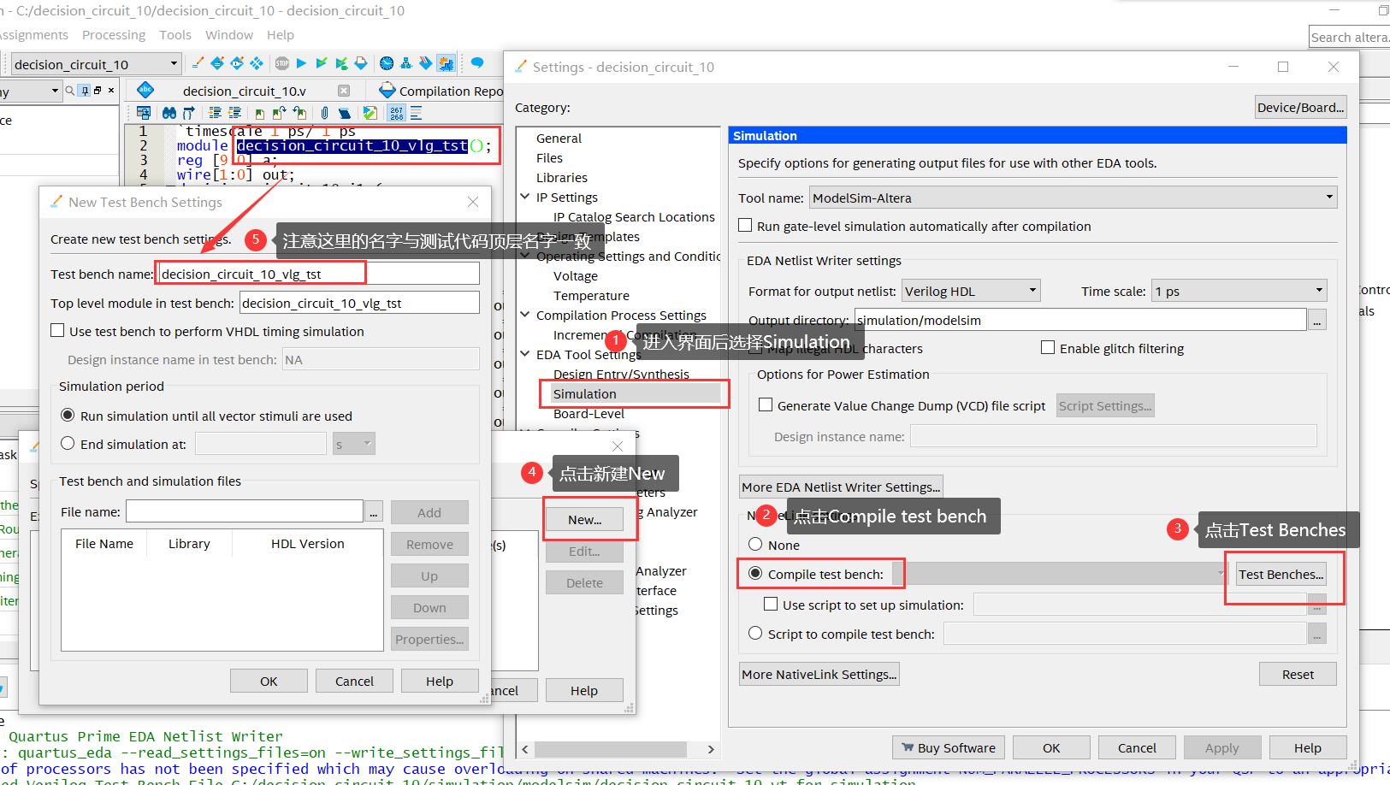Viewport: 1390px width, 785px height.
Task: Click the File name input field
Action: 245,511
